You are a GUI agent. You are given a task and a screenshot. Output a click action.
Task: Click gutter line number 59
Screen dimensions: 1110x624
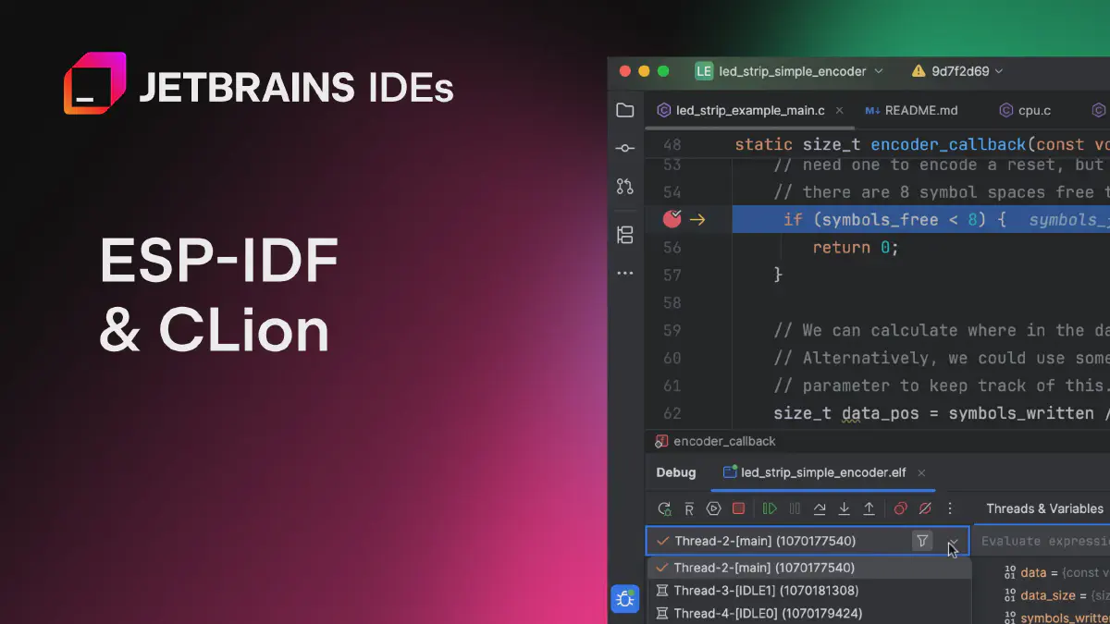point(672,331)
